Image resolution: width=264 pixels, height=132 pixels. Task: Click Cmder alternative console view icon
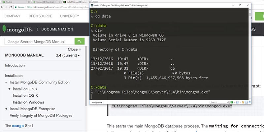[246, 102]
